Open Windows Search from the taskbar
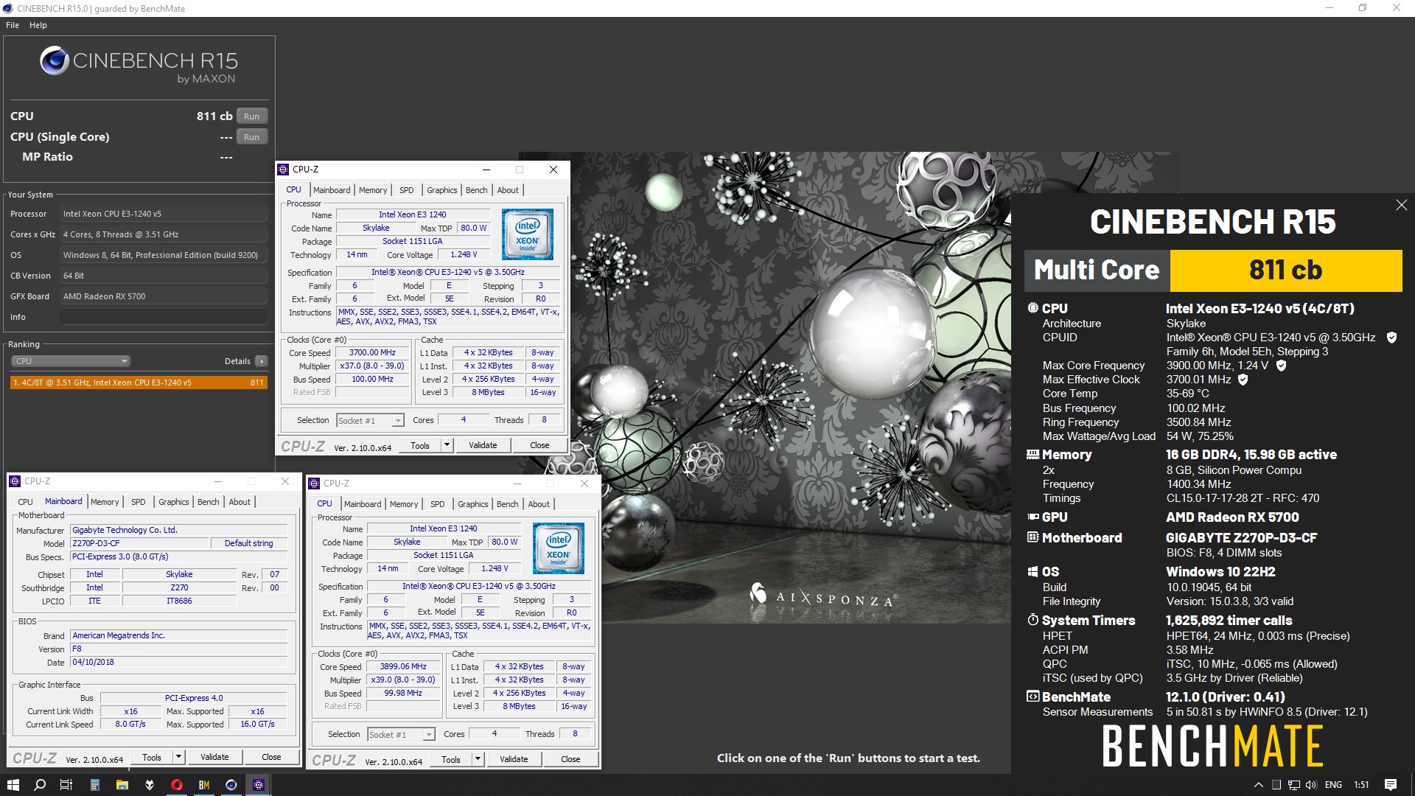Image resolution: width=1415 pixels, height=796 pixels. pos(40,785)
